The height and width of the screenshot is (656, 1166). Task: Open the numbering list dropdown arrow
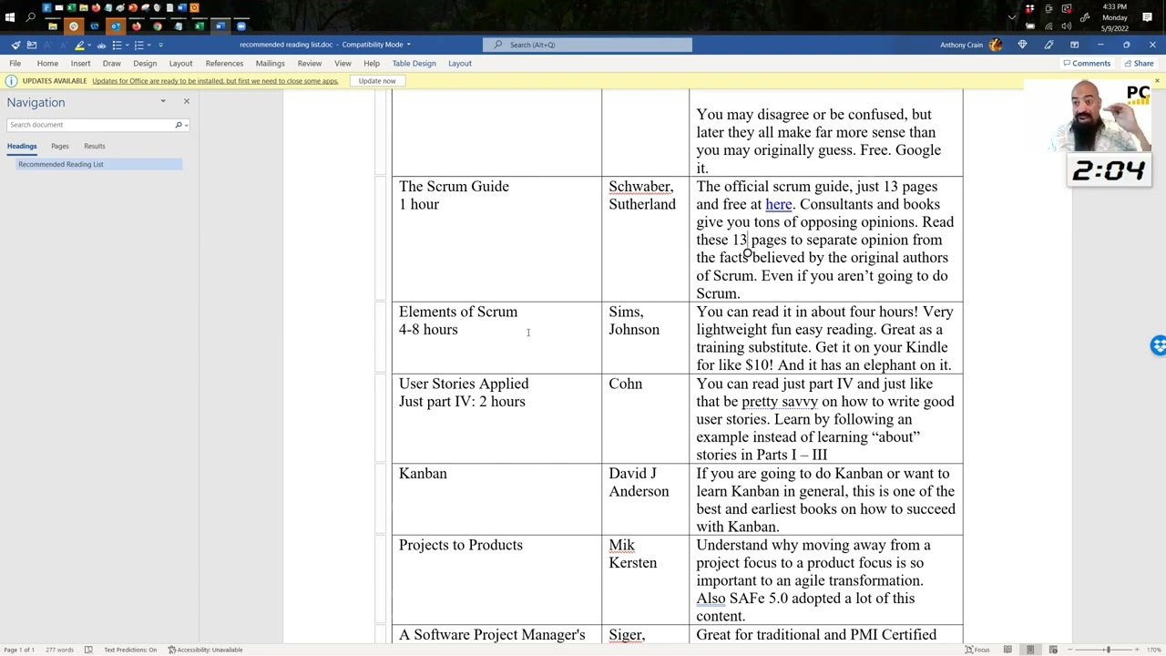click(151, 45)
